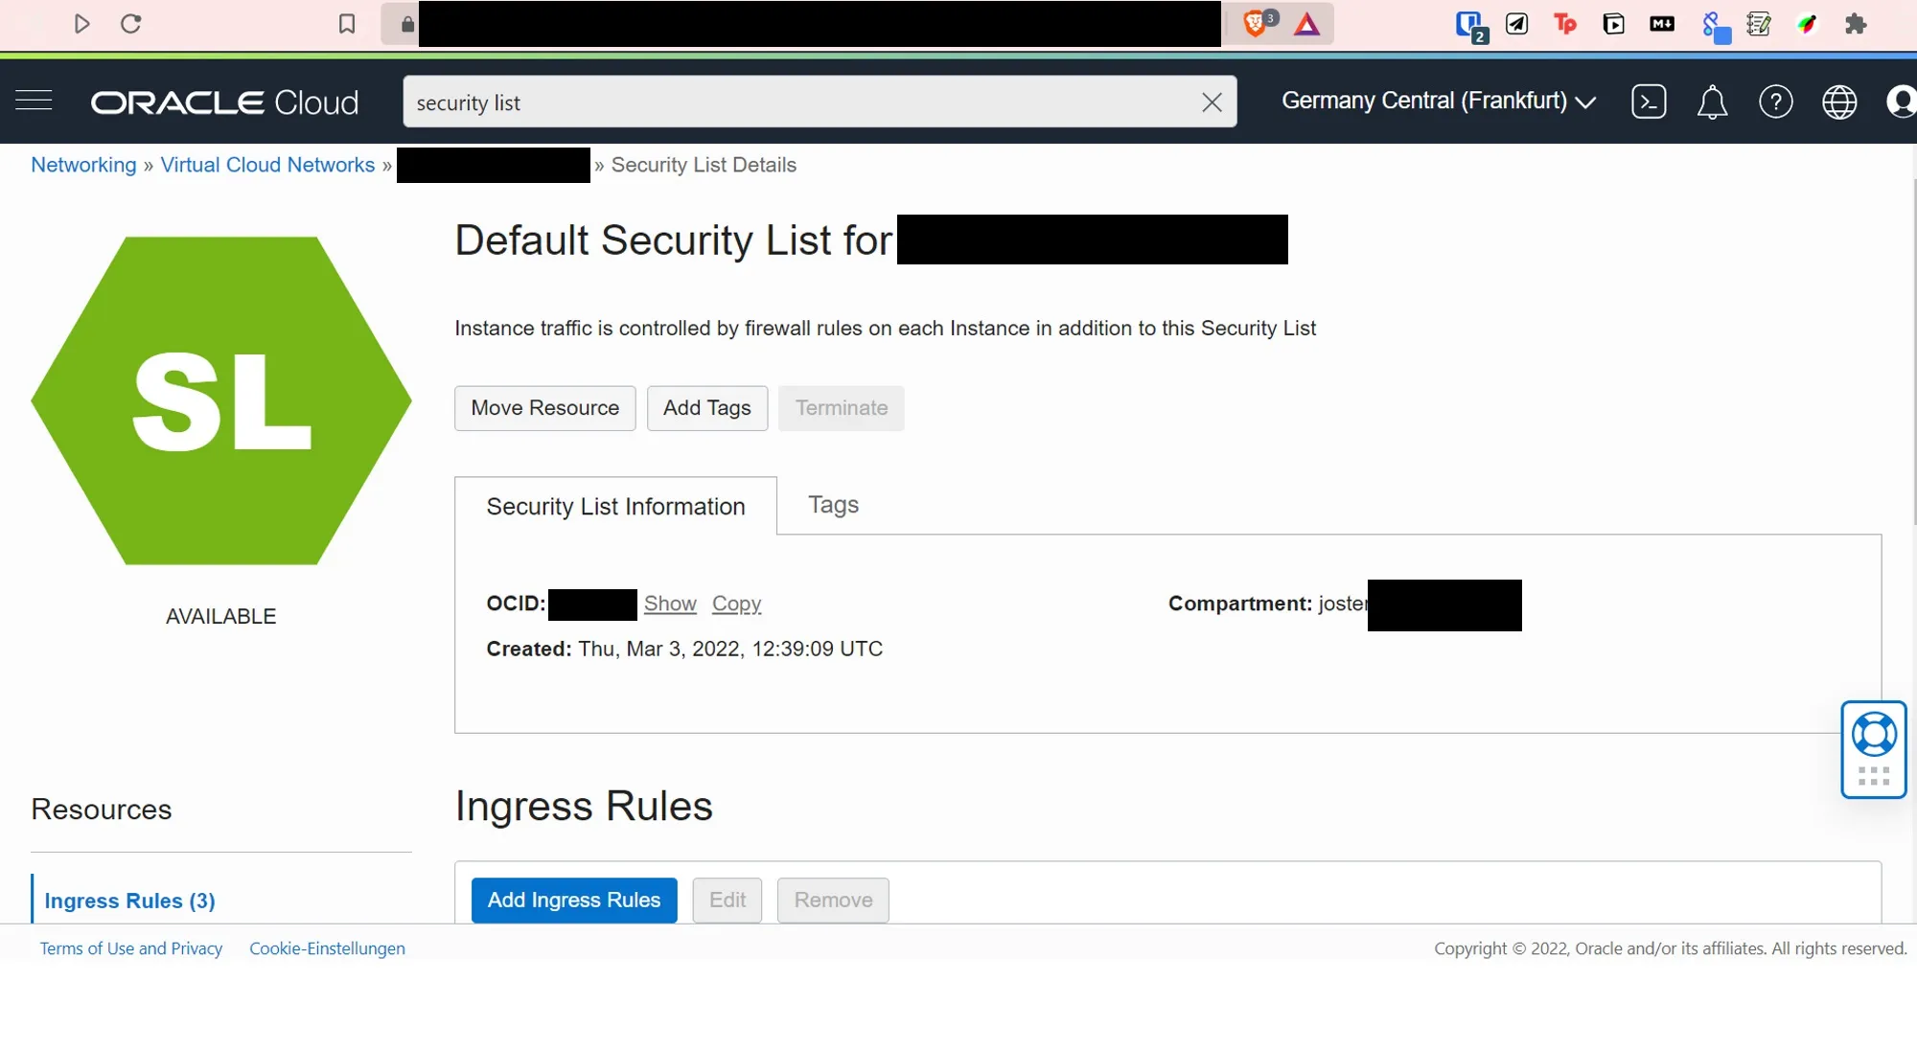Open Brave Rewards triangle icon

pyautogui.click(x=1306, y=23)
